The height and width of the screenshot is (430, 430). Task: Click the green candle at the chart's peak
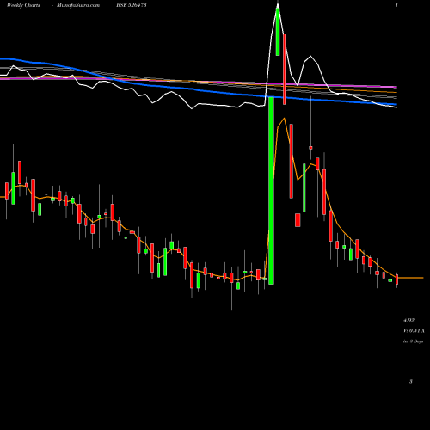pos(278,32)
